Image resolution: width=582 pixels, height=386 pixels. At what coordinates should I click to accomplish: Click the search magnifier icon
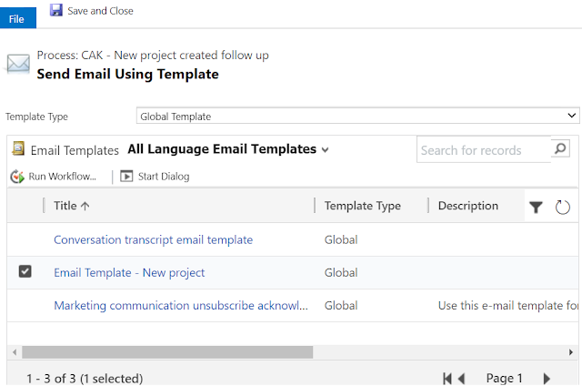pos(560,148)
